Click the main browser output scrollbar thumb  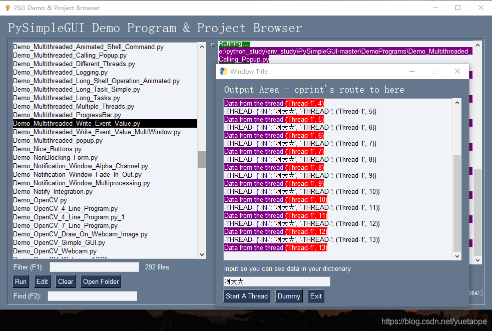(477, 212)
